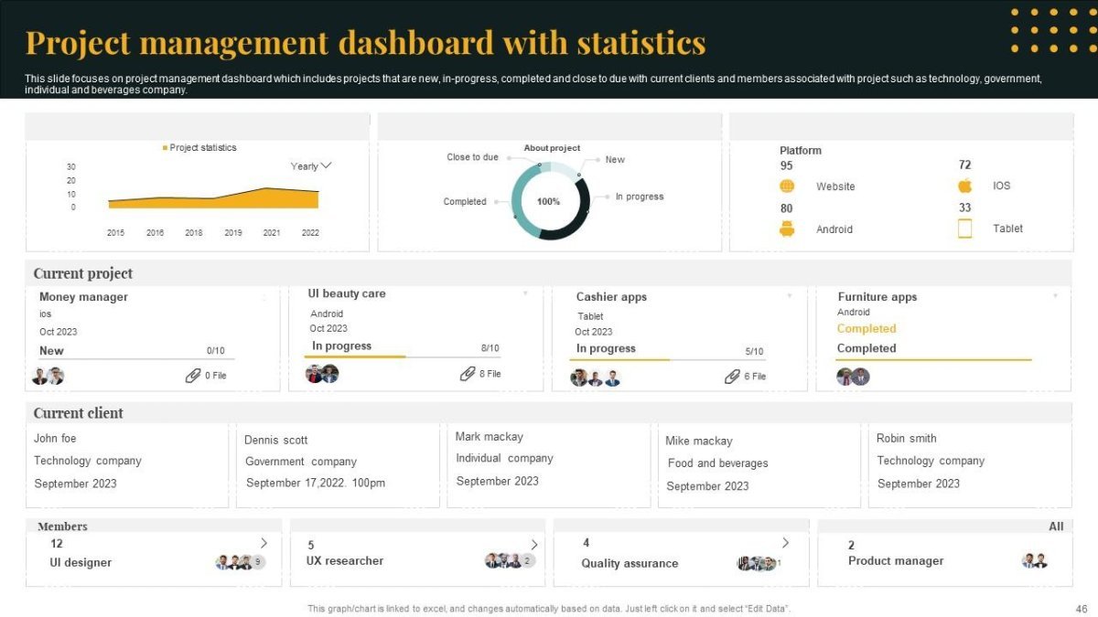Open the Yearly dropdown on chart

coord(311,166)
